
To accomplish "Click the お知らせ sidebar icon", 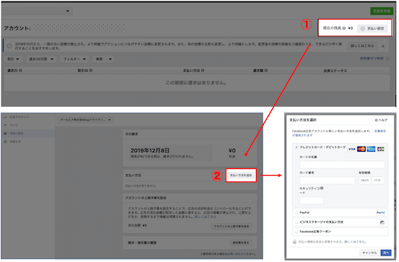I will click(5, 142).
